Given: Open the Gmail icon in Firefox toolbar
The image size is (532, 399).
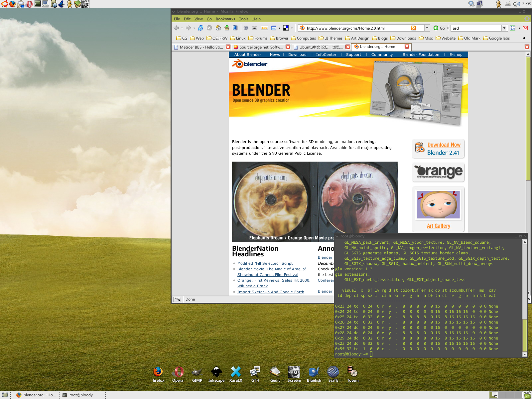Looking at the screenshot, I should click(x=525, y=28).
